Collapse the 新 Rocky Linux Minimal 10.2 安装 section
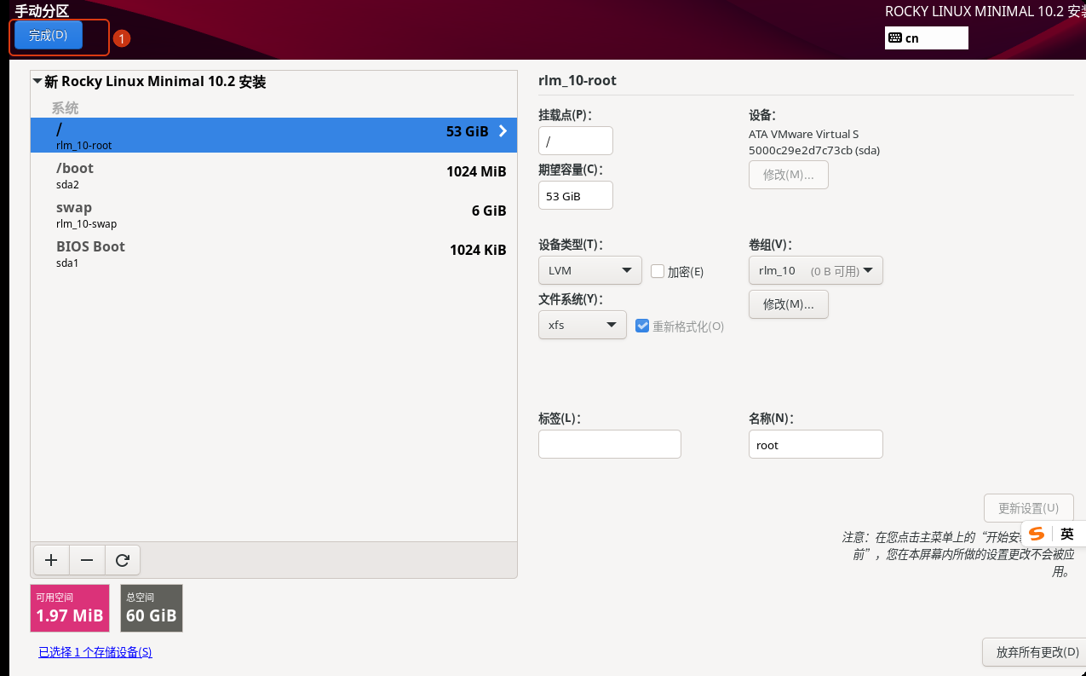The width and height of the screenshot is (1086, 676). [x=37, y=82]
